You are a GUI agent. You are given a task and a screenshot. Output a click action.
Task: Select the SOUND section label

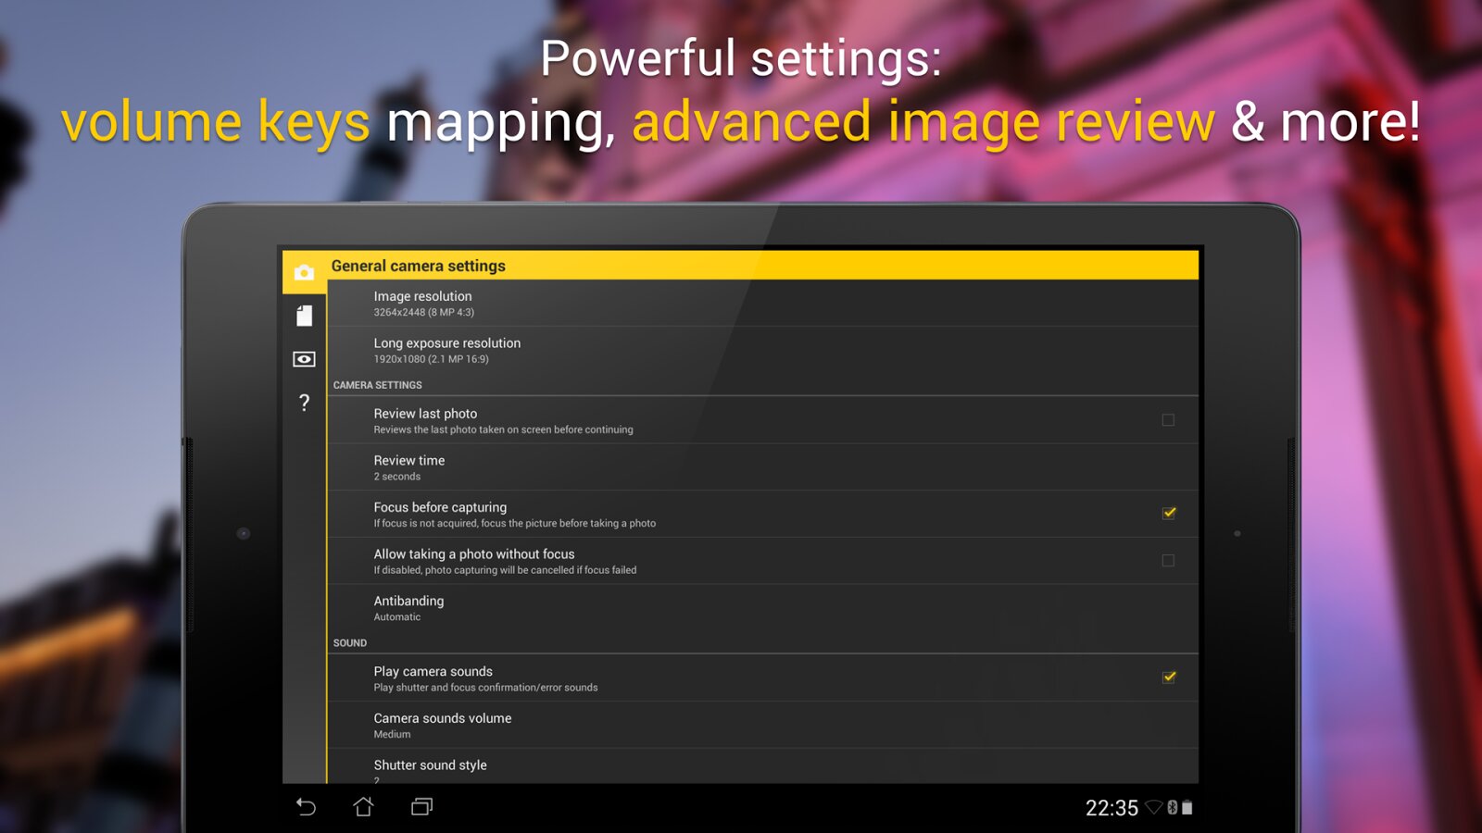click(x=350, y=643)
